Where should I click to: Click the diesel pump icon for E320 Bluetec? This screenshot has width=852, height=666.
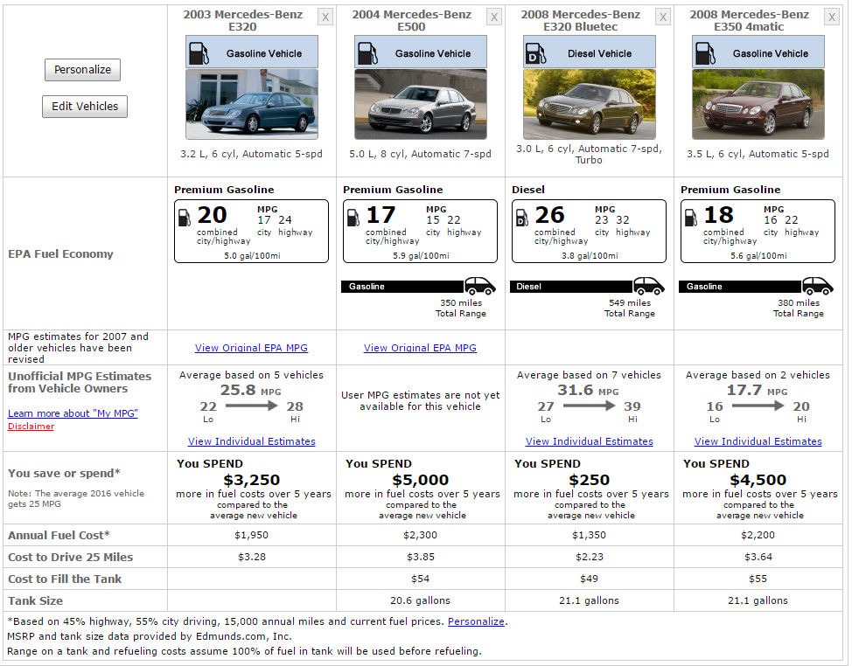(x=535, y=52)
